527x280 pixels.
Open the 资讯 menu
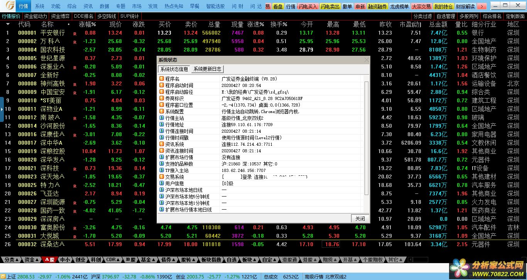(88, 7)
